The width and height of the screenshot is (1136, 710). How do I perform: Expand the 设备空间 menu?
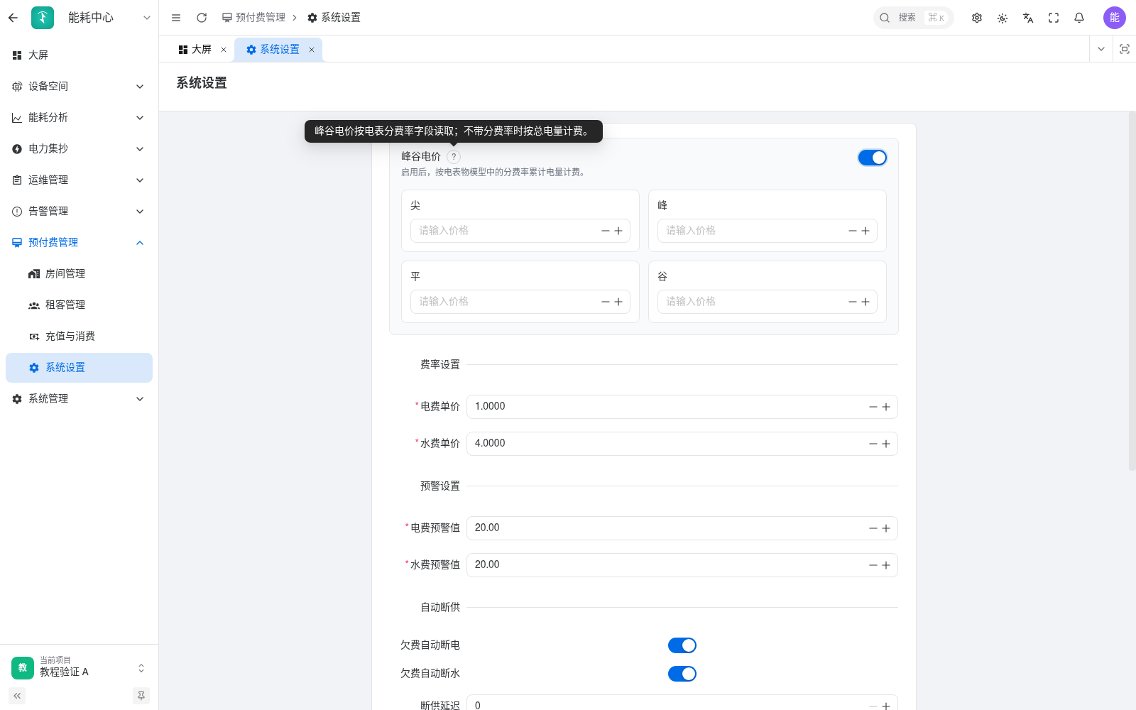click(x=79, y=86)
